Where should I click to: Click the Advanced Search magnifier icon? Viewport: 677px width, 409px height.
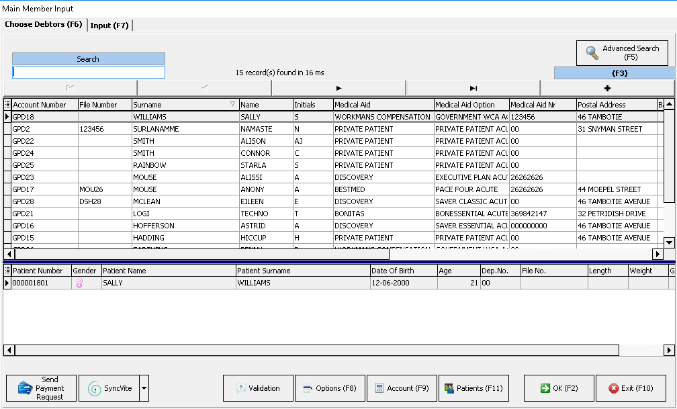pyautogui.click(x=592, y=53)
